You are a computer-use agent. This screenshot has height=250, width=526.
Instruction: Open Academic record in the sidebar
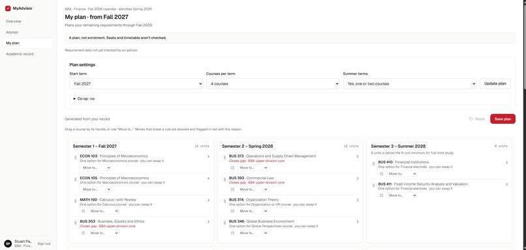(28, 54)
